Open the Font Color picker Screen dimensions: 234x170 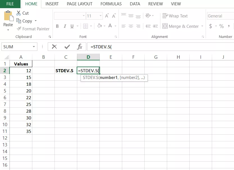pyautogui.click(x=115, y=26)
